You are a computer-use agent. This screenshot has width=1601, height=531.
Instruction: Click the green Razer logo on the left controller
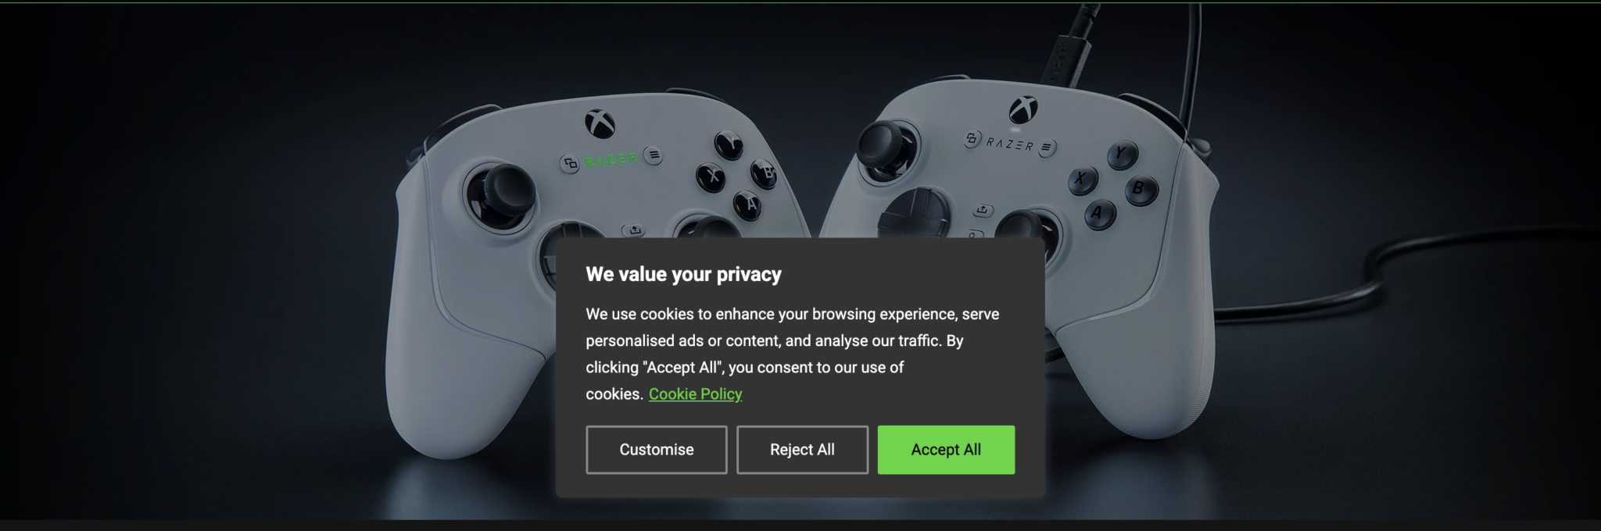(611, 159)
